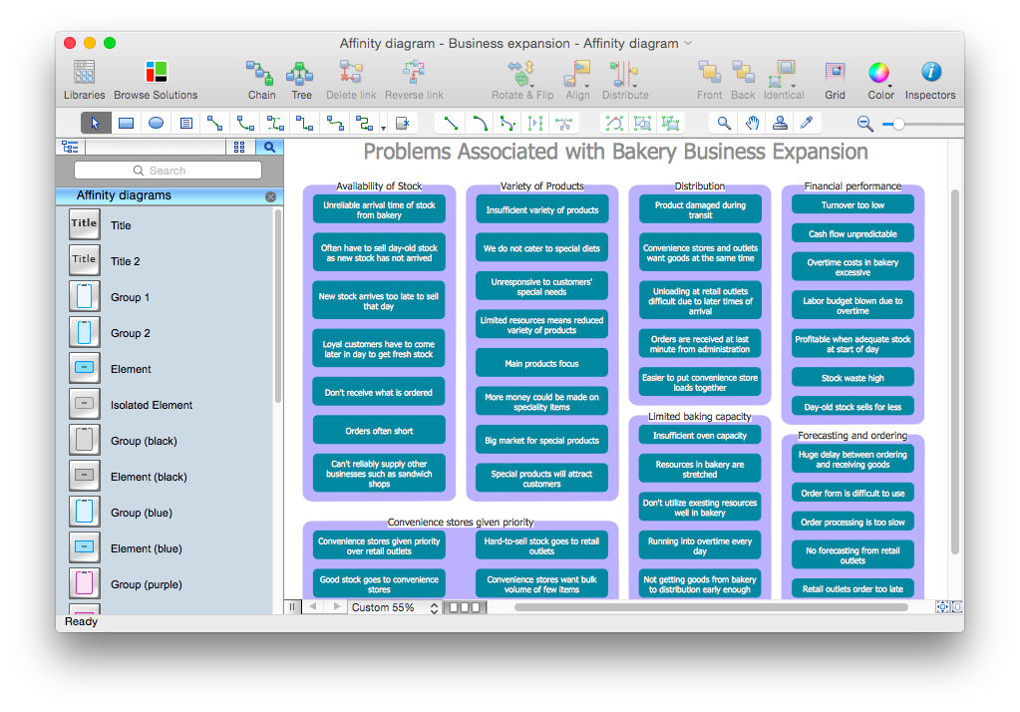Open connector tools dropdown arrow
The height and width of the screenshot is (712, 1020).
click(x=383, y=128)
